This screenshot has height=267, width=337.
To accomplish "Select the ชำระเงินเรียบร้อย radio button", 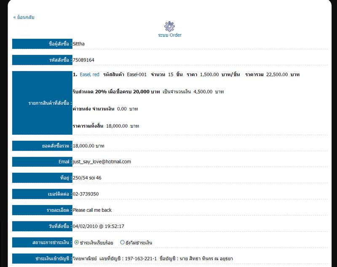I will tap(77, 243).
